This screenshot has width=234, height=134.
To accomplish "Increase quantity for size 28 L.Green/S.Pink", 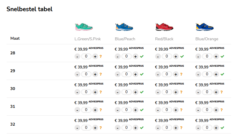I will (x=95, y=56).
